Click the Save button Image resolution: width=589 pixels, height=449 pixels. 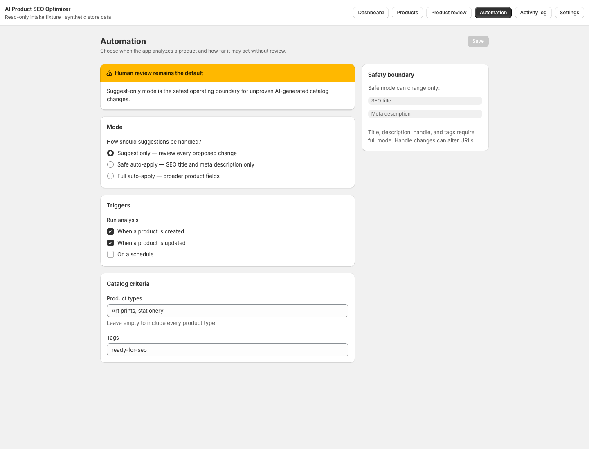tap(478, 41)
